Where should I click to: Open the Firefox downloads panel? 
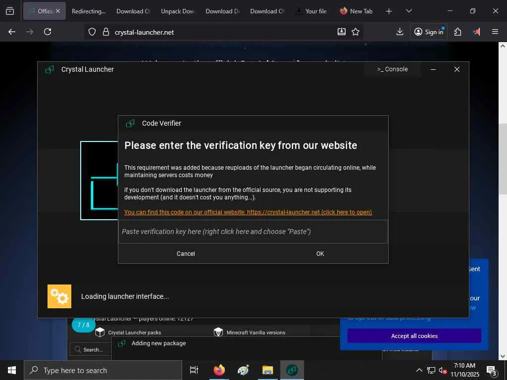coord(400,31)
